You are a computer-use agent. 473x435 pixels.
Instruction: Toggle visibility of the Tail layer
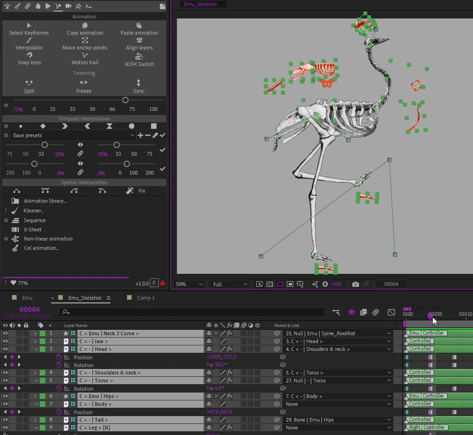(x=5, y=420)
